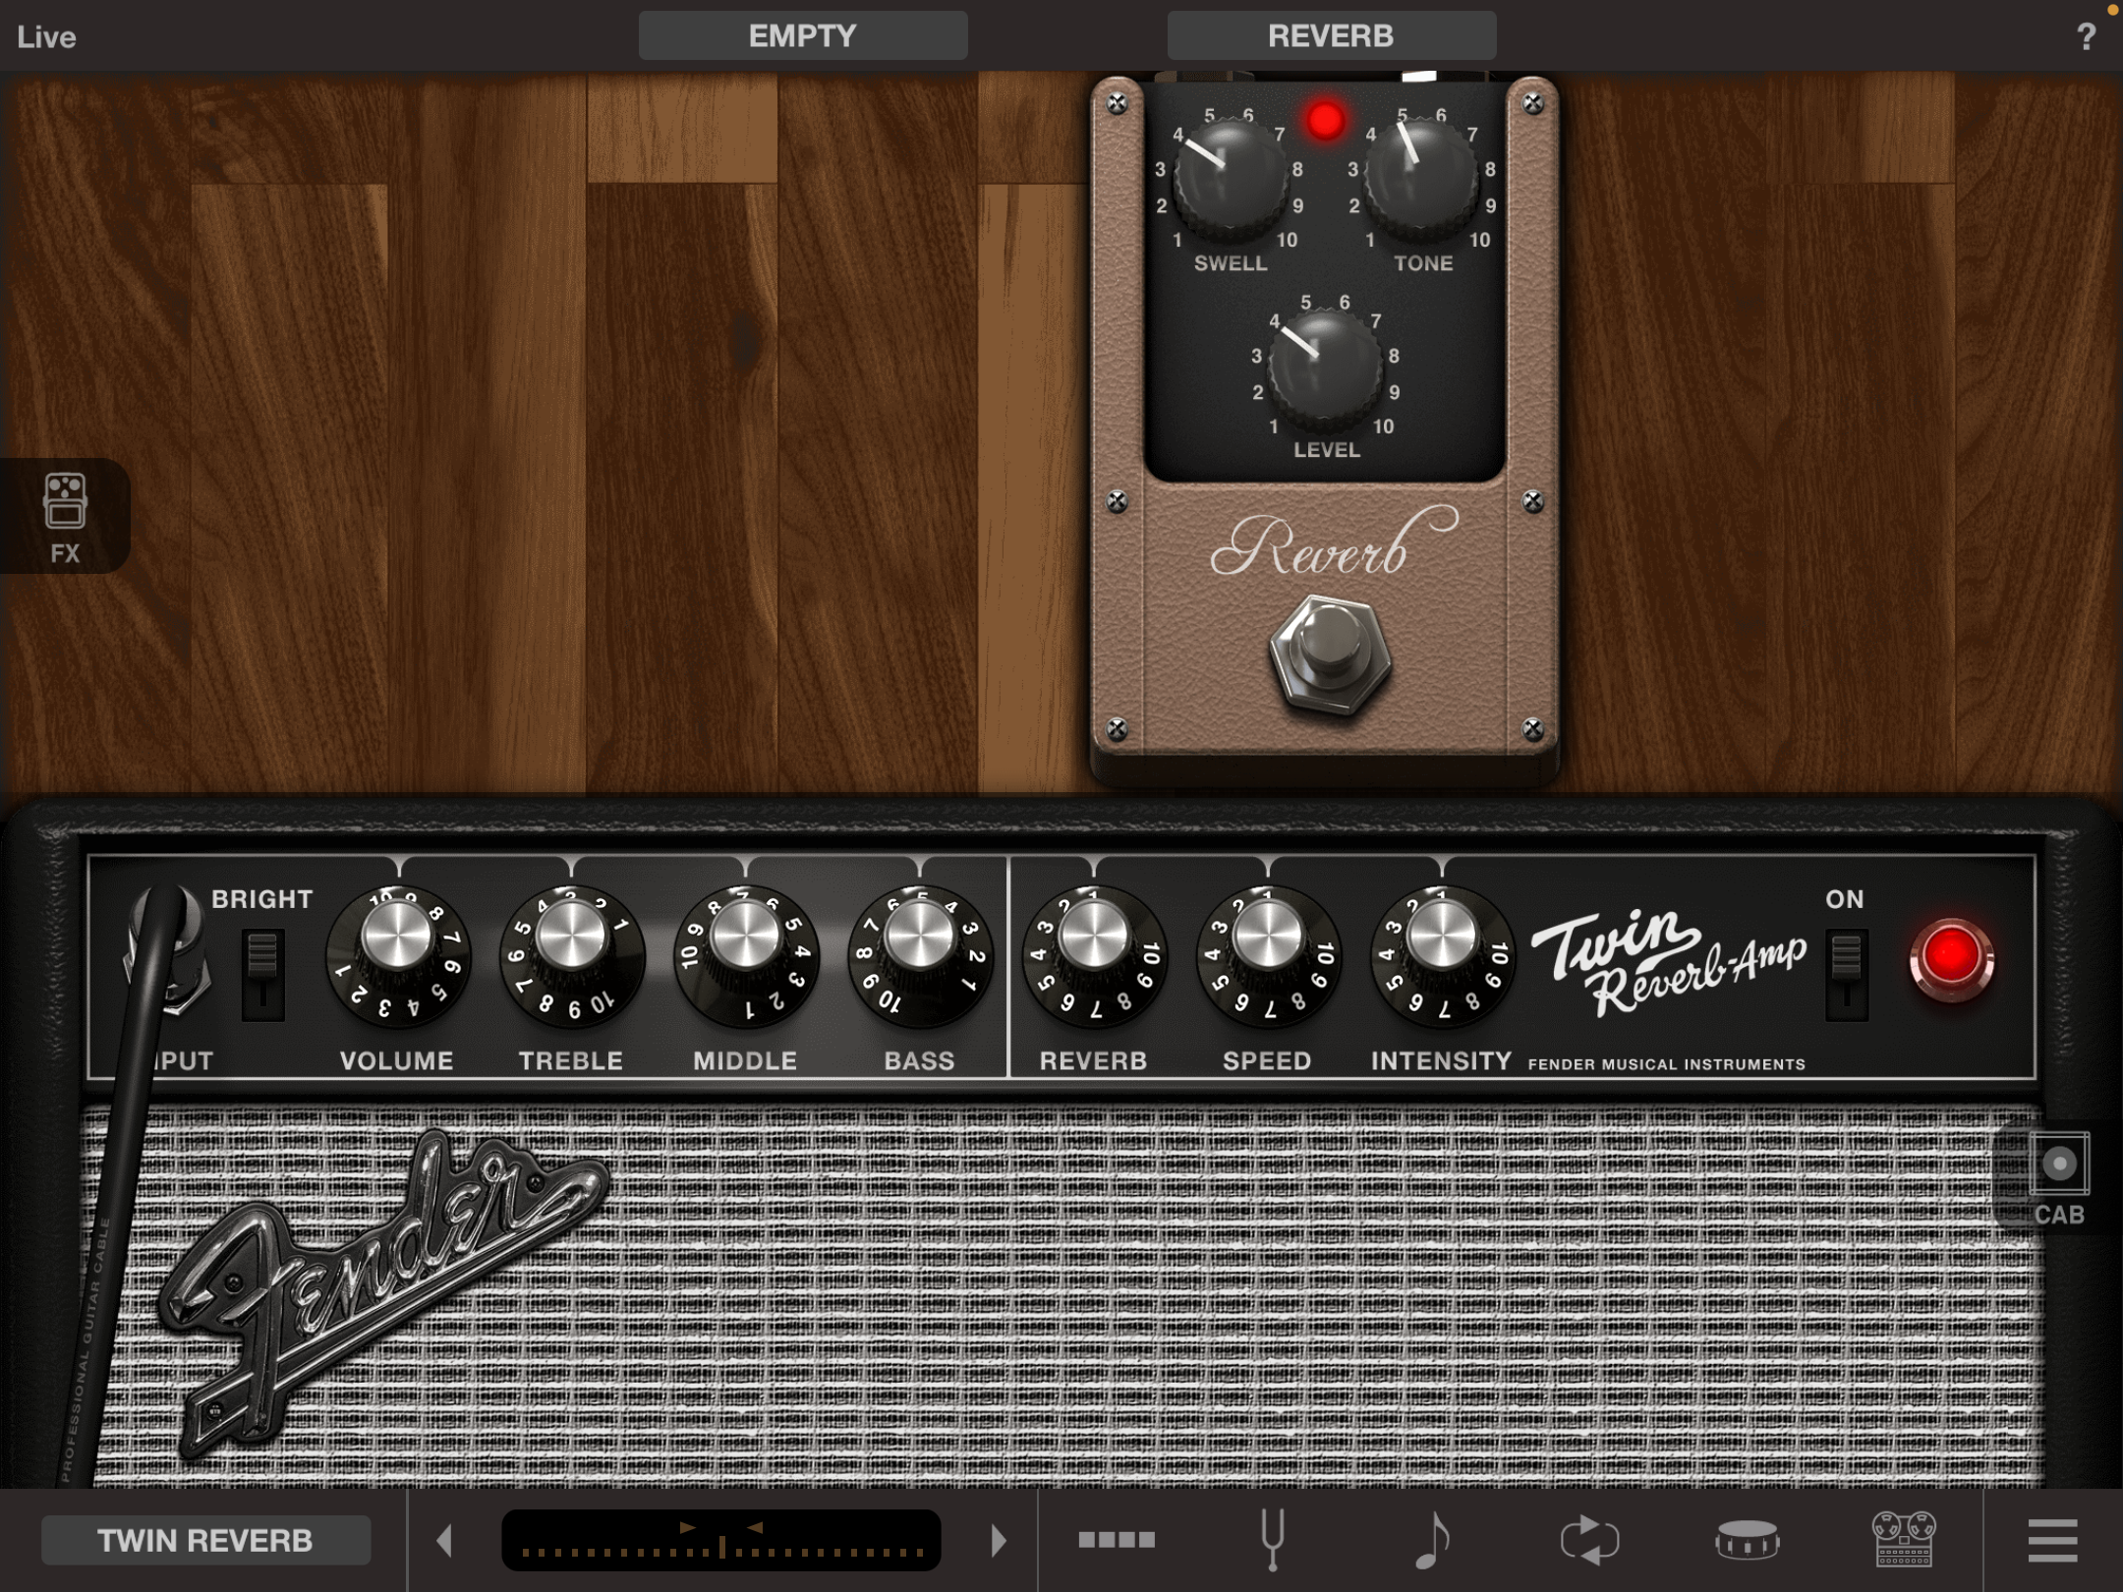Image resolution: width=2123 pixels, height=1592 pixels.
Task: Click the red LED on Reverb pedal
Action: (x=1325, y=121)
